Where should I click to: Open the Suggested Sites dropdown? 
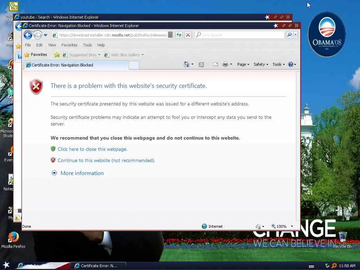pyautogui.click(x=82, y=54)
